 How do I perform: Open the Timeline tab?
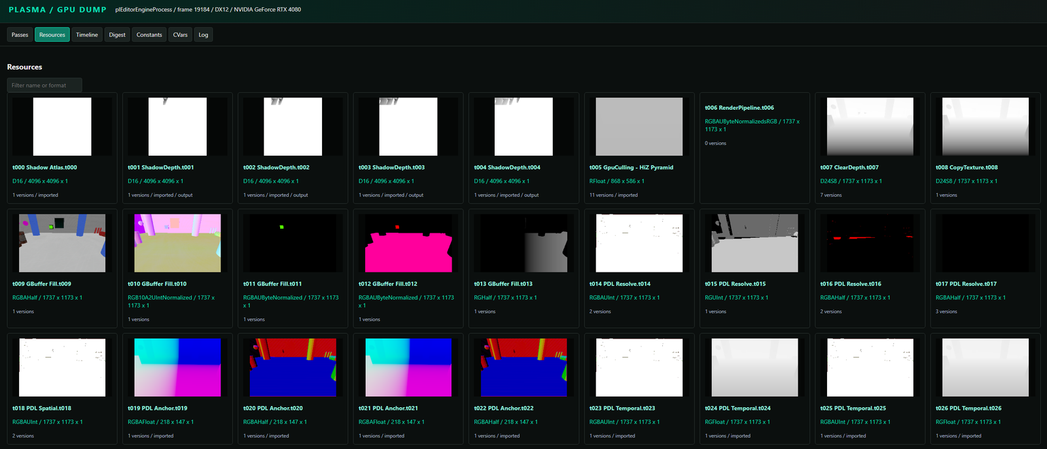86,35
